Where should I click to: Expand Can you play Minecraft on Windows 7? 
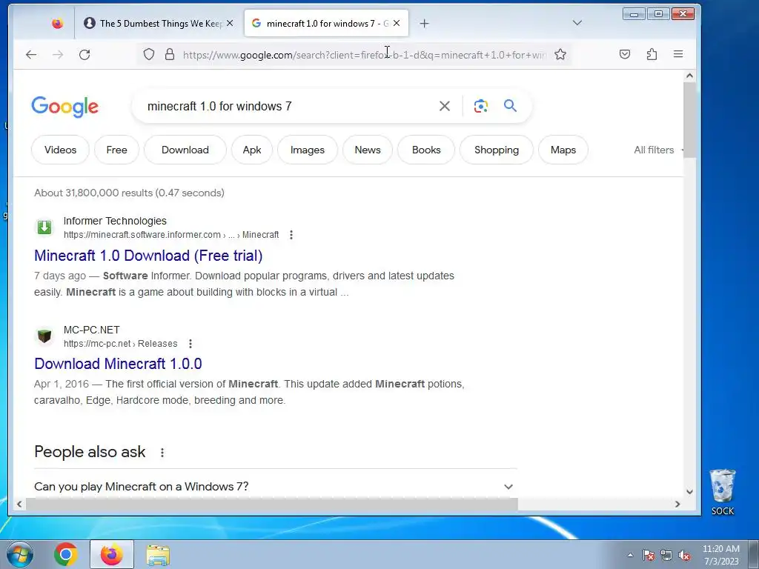275,486
